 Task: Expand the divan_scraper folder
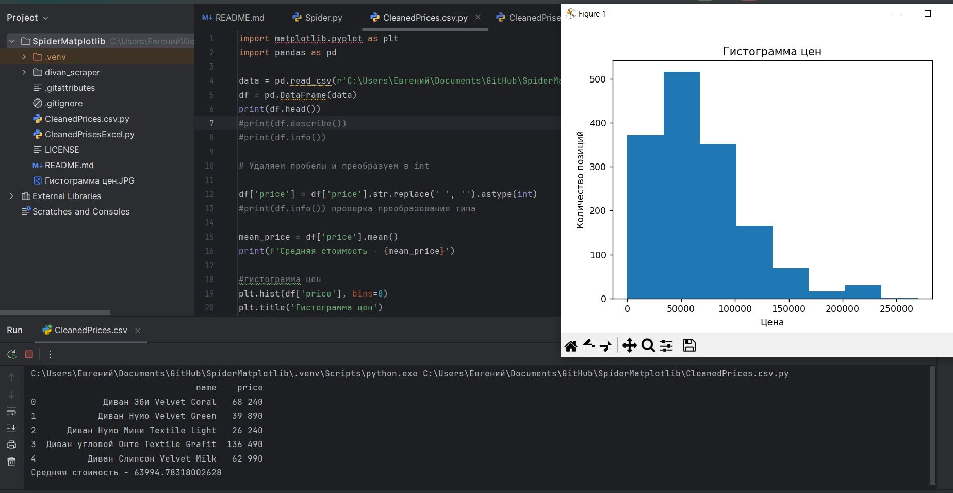click(x=24, y=72)
